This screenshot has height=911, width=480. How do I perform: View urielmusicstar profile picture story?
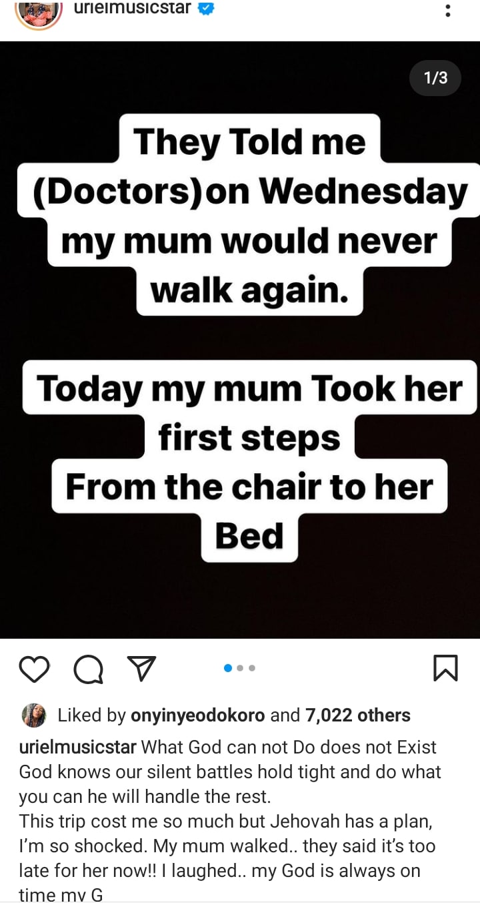click(x=38, y=11)
